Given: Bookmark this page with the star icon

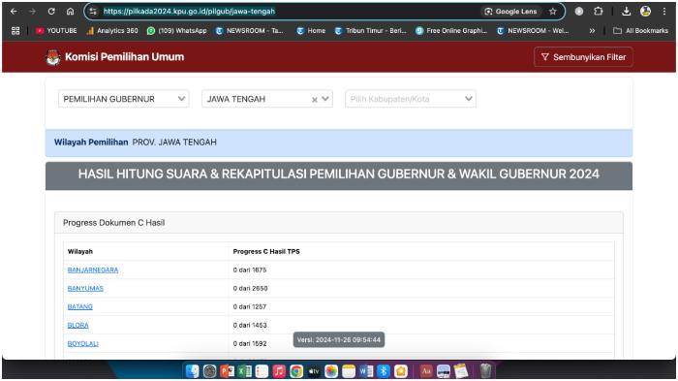Looking at the screenshot, I should [553, 12].
